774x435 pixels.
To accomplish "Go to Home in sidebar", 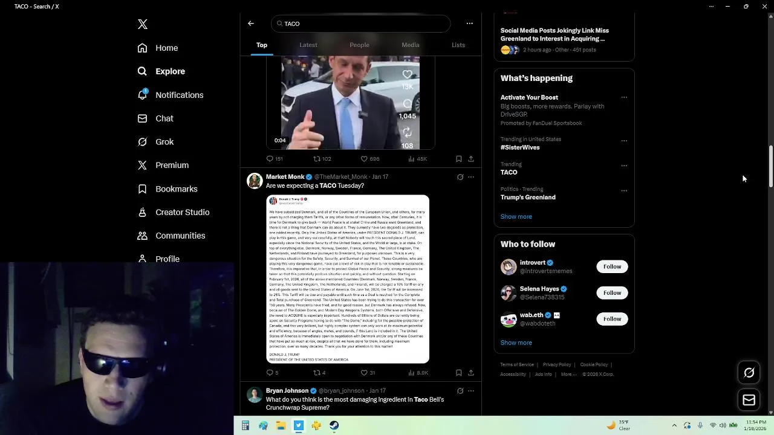I will (158, 48).
